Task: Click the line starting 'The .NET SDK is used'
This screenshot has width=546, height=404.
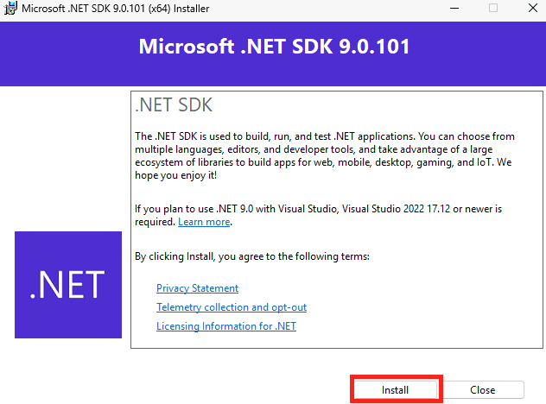Action: pos(325,136)
